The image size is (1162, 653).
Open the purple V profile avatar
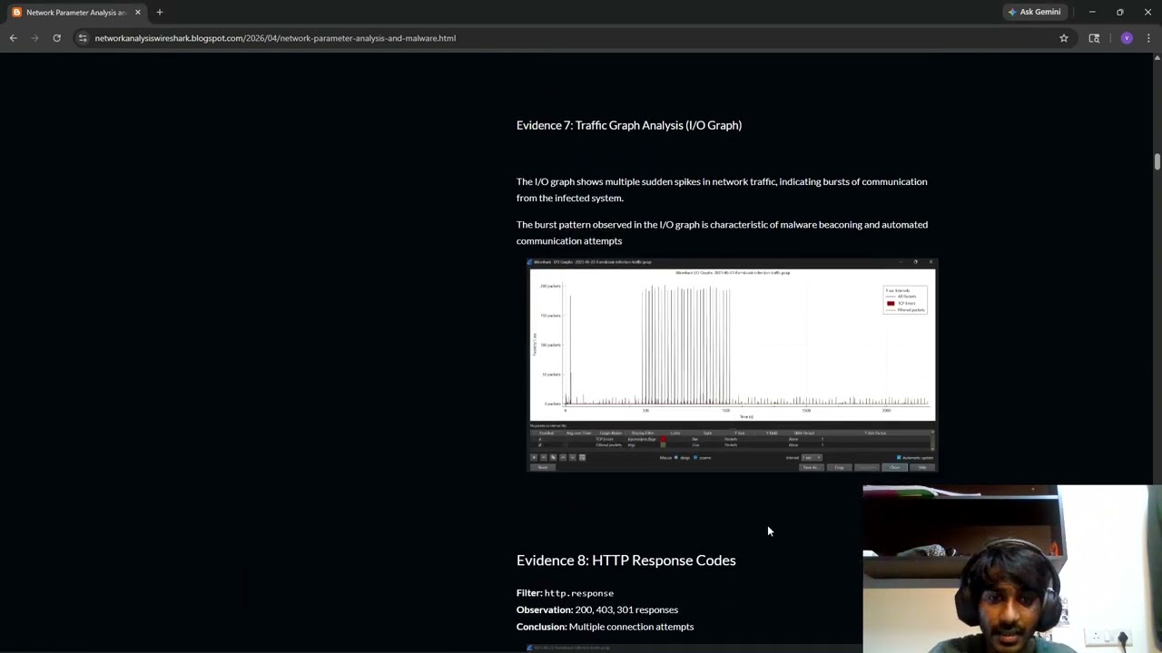pyautogui.click(x=1127, y=38)
